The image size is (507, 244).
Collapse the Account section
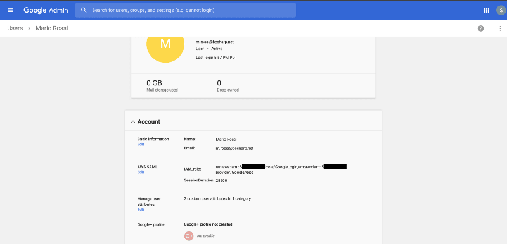click(132, 122)
